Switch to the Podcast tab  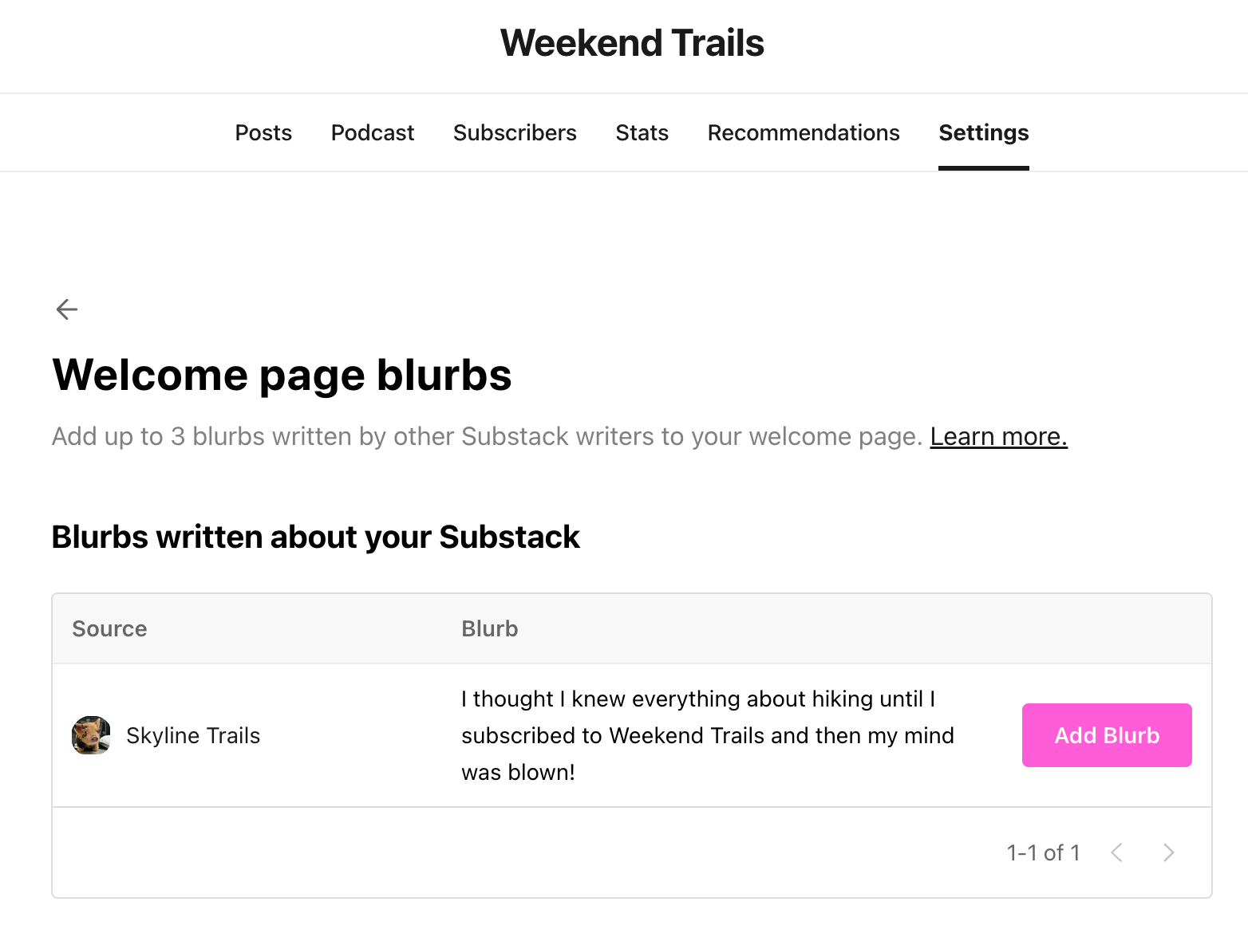click(x=373, y=132)
